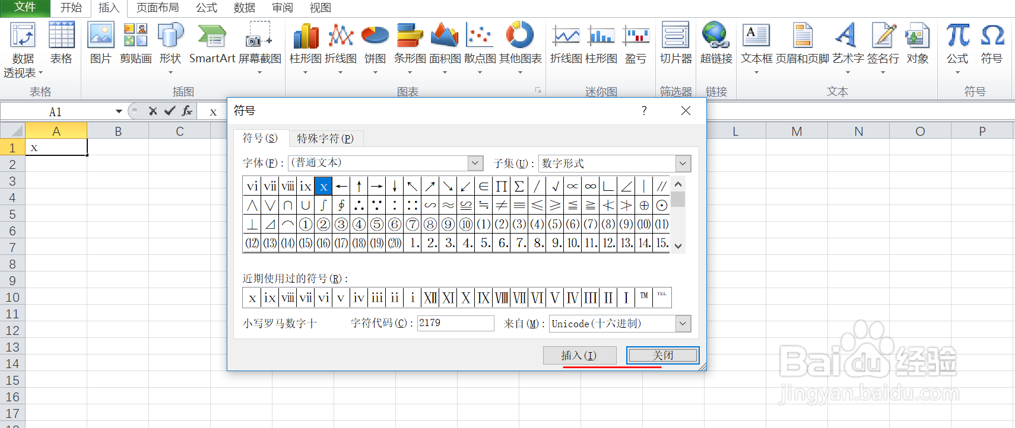Image resolution: width=1015 pixels, height=428 pixels.
Task: Open the 来自 Unicode source dropdown
Action: (x=683, y=323)
